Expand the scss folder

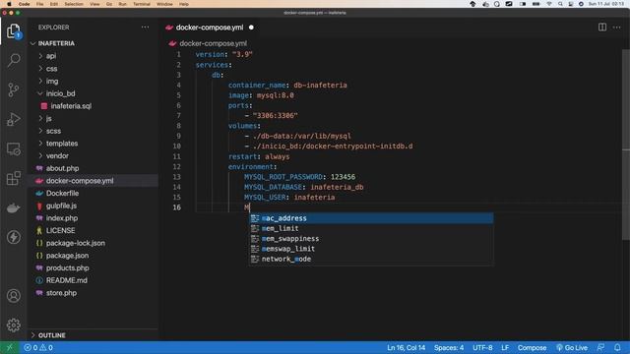(53, 131)
